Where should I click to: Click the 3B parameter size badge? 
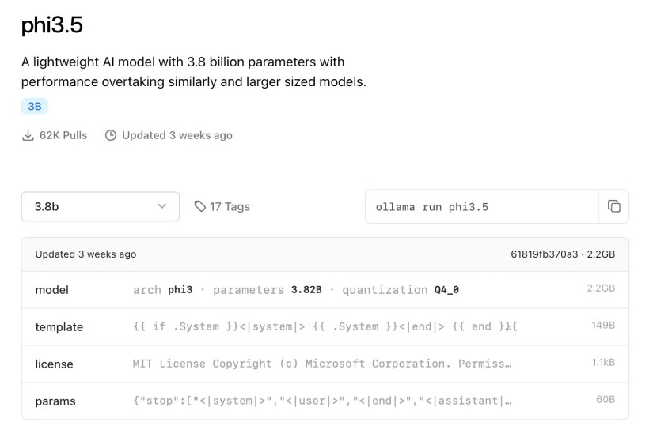click(35, 106)
